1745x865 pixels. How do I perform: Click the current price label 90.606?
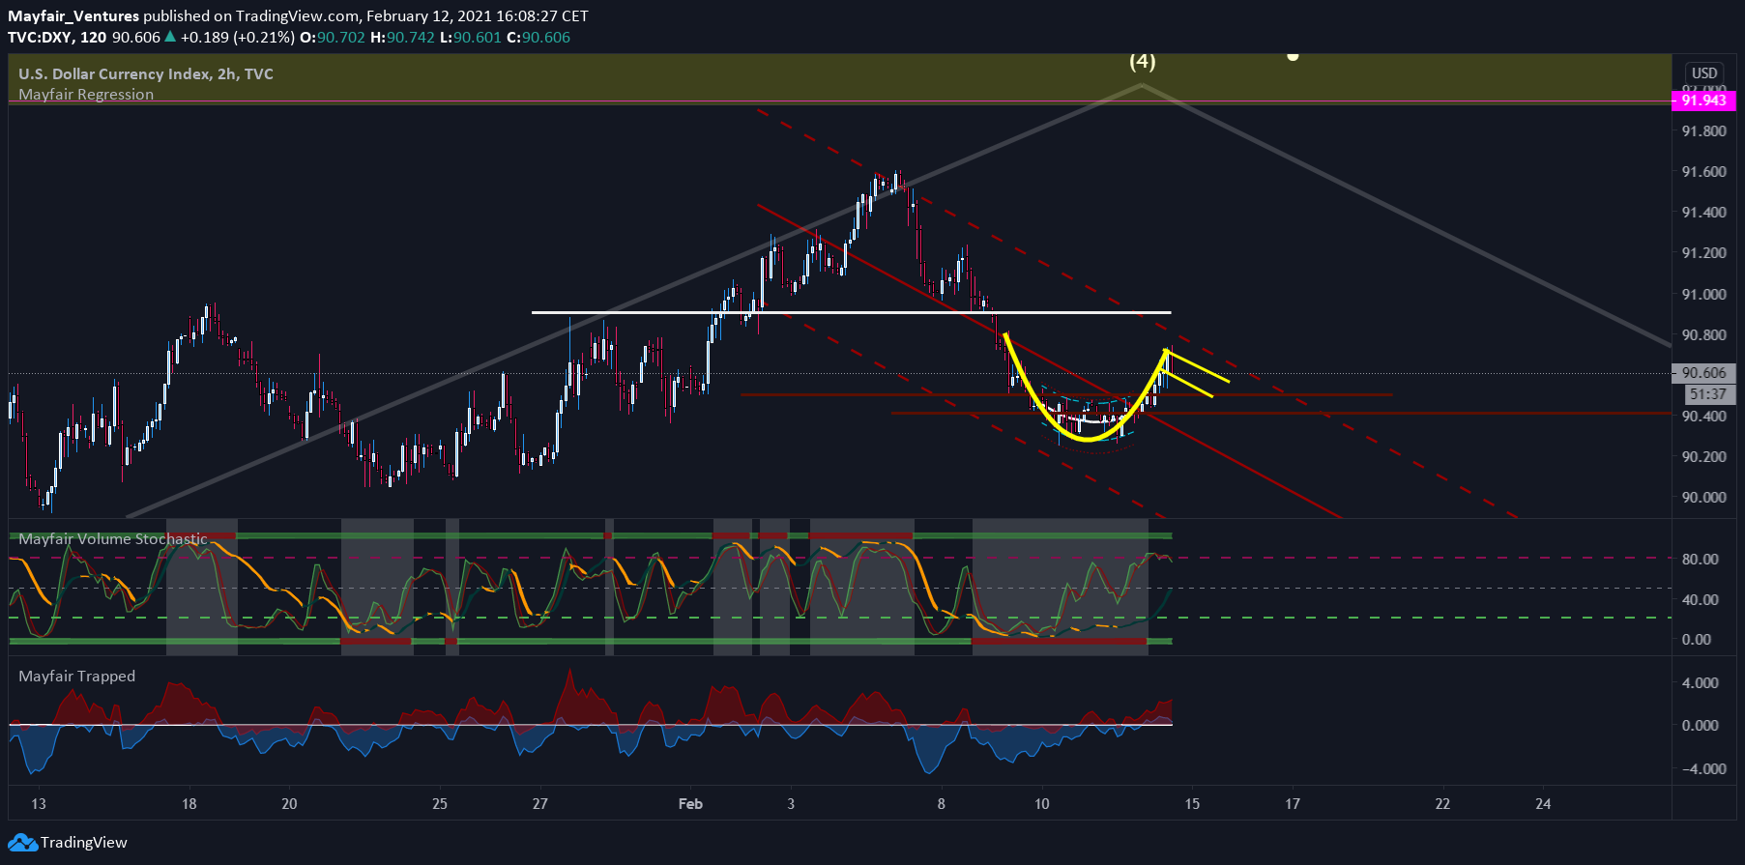(x=1703, y=373)
